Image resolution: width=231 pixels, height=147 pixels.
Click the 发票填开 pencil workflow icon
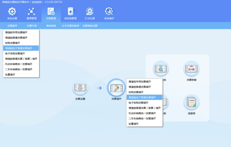[x=116, y=88]
